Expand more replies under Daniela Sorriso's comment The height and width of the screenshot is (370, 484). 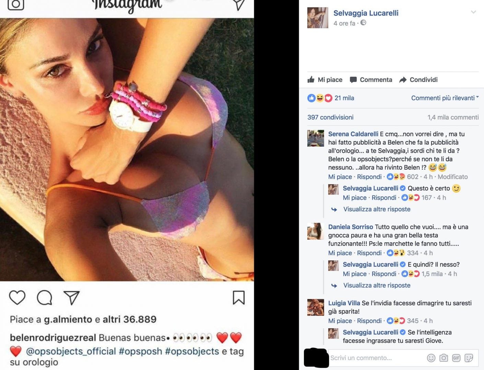tap(377, 285)
